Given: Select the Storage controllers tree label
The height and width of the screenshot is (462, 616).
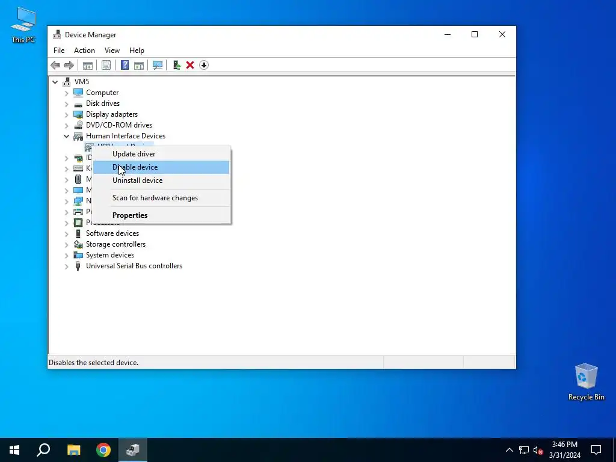Looking at the screenshot, I should coord(116,244).
